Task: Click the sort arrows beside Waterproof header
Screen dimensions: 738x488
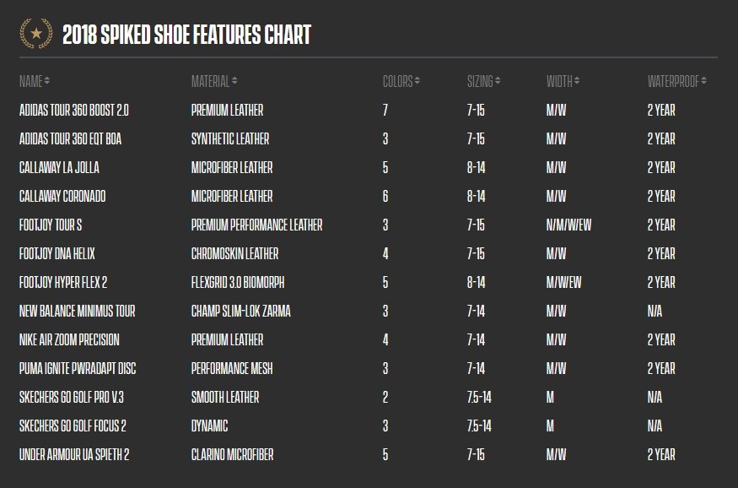Action: coord(703,81)
